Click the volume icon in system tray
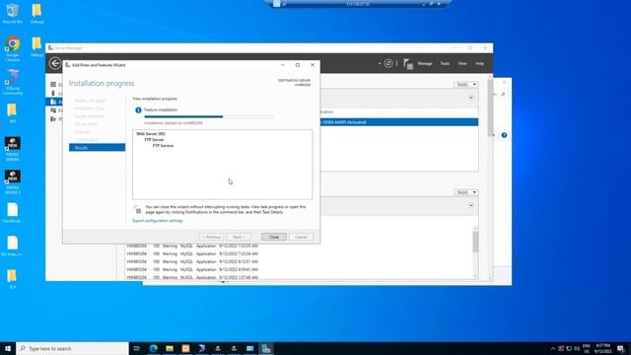This screenshot has width=631, height=355. pyautogui.click(x=577, y=348)
